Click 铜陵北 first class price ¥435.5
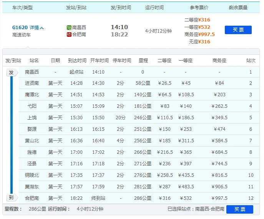Viewport: 264px width, 219px height. (x=186, y=175)
